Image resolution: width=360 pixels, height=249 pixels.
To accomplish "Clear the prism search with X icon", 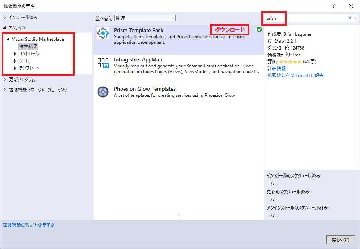I will [349, 18].
